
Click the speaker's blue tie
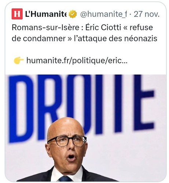(x=66, y=179)
